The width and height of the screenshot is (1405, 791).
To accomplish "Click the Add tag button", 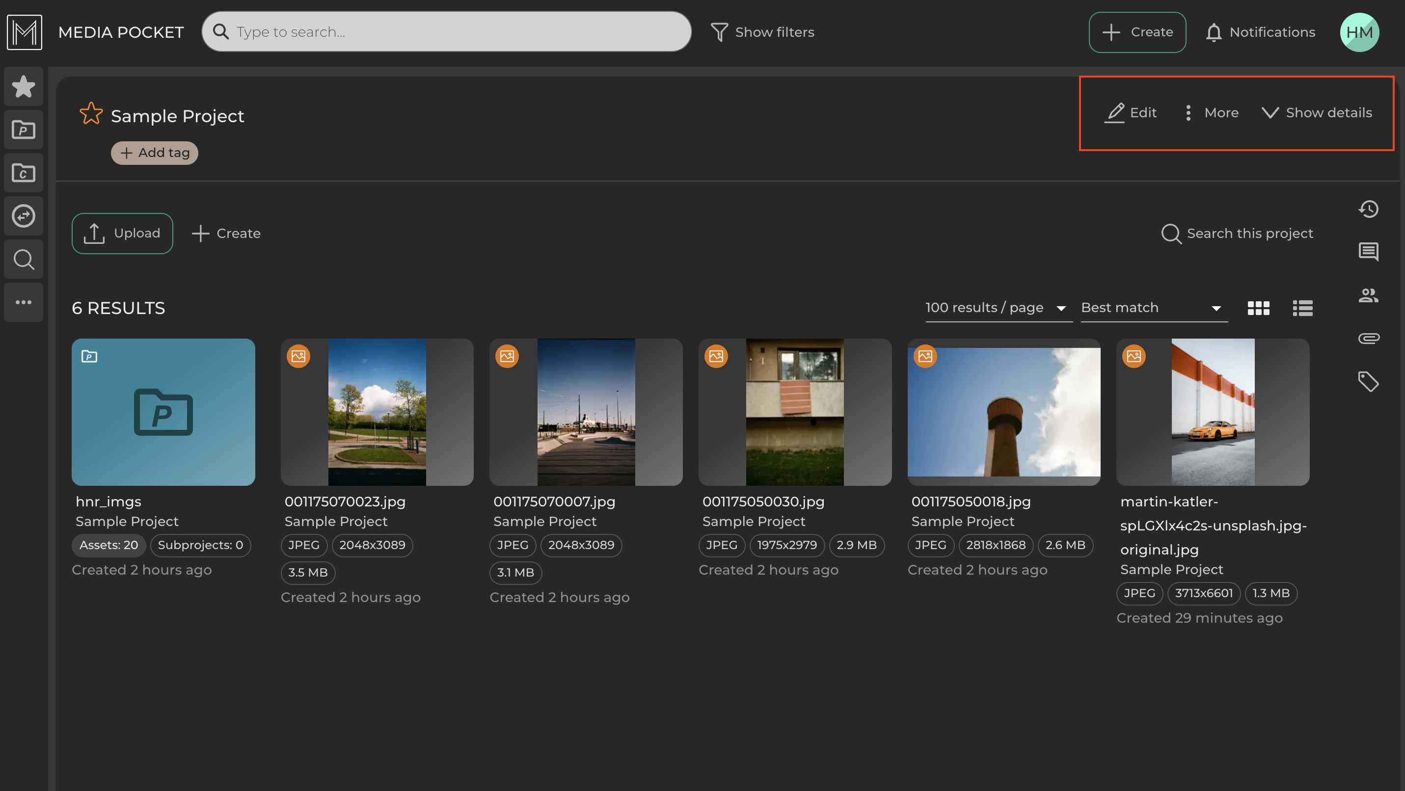I will pyautogui.click(x=154, y=153).
